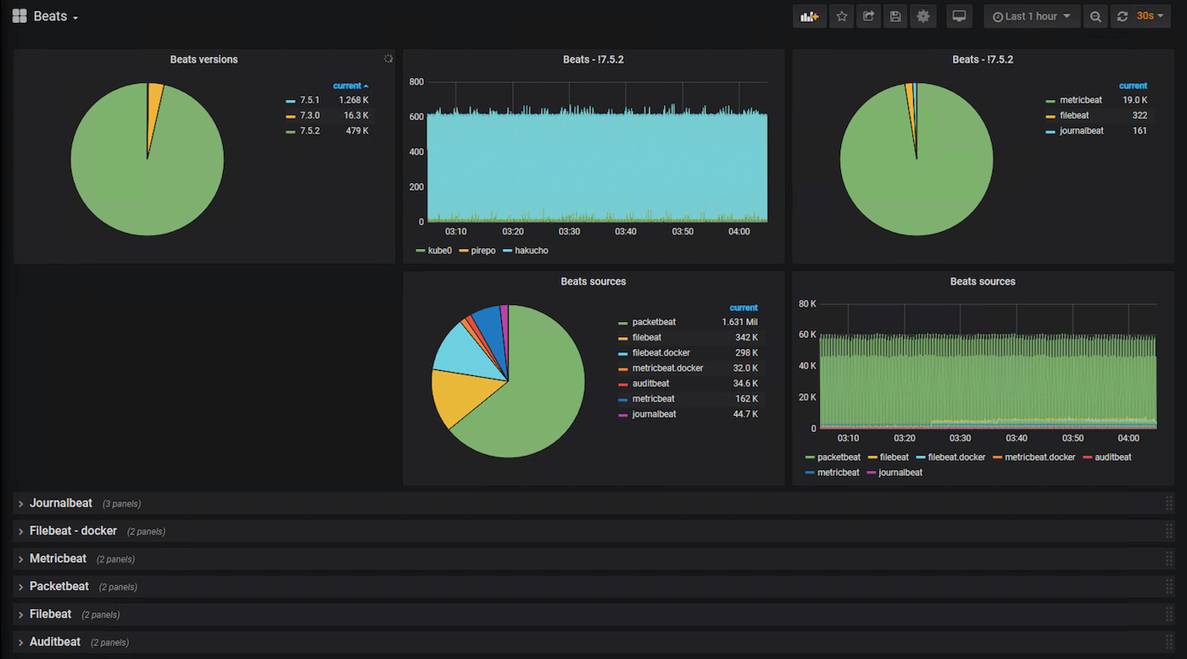Open dashboard settings gear icon

pos(923,16)
